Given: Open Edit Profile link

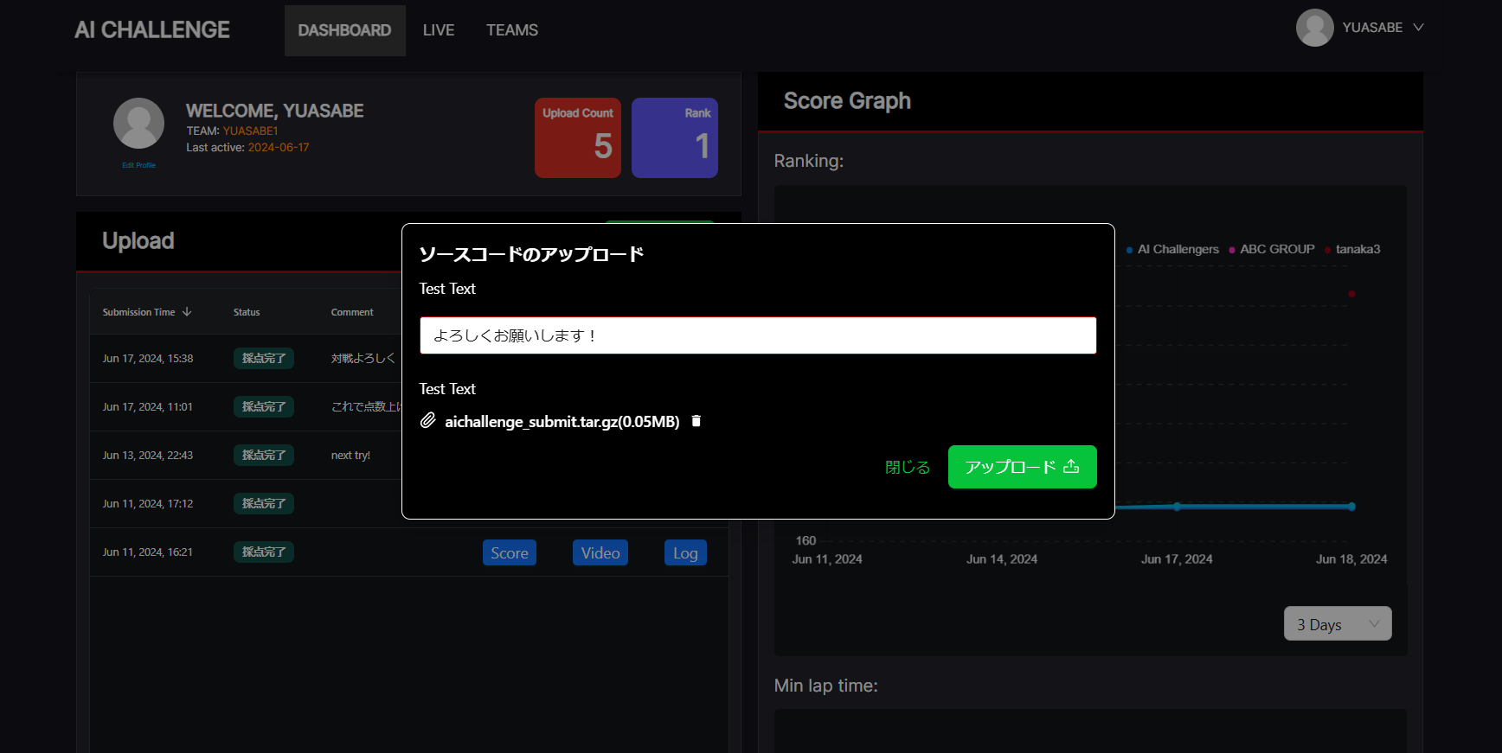Looking at the screenshot, I should tap(138, 165).
